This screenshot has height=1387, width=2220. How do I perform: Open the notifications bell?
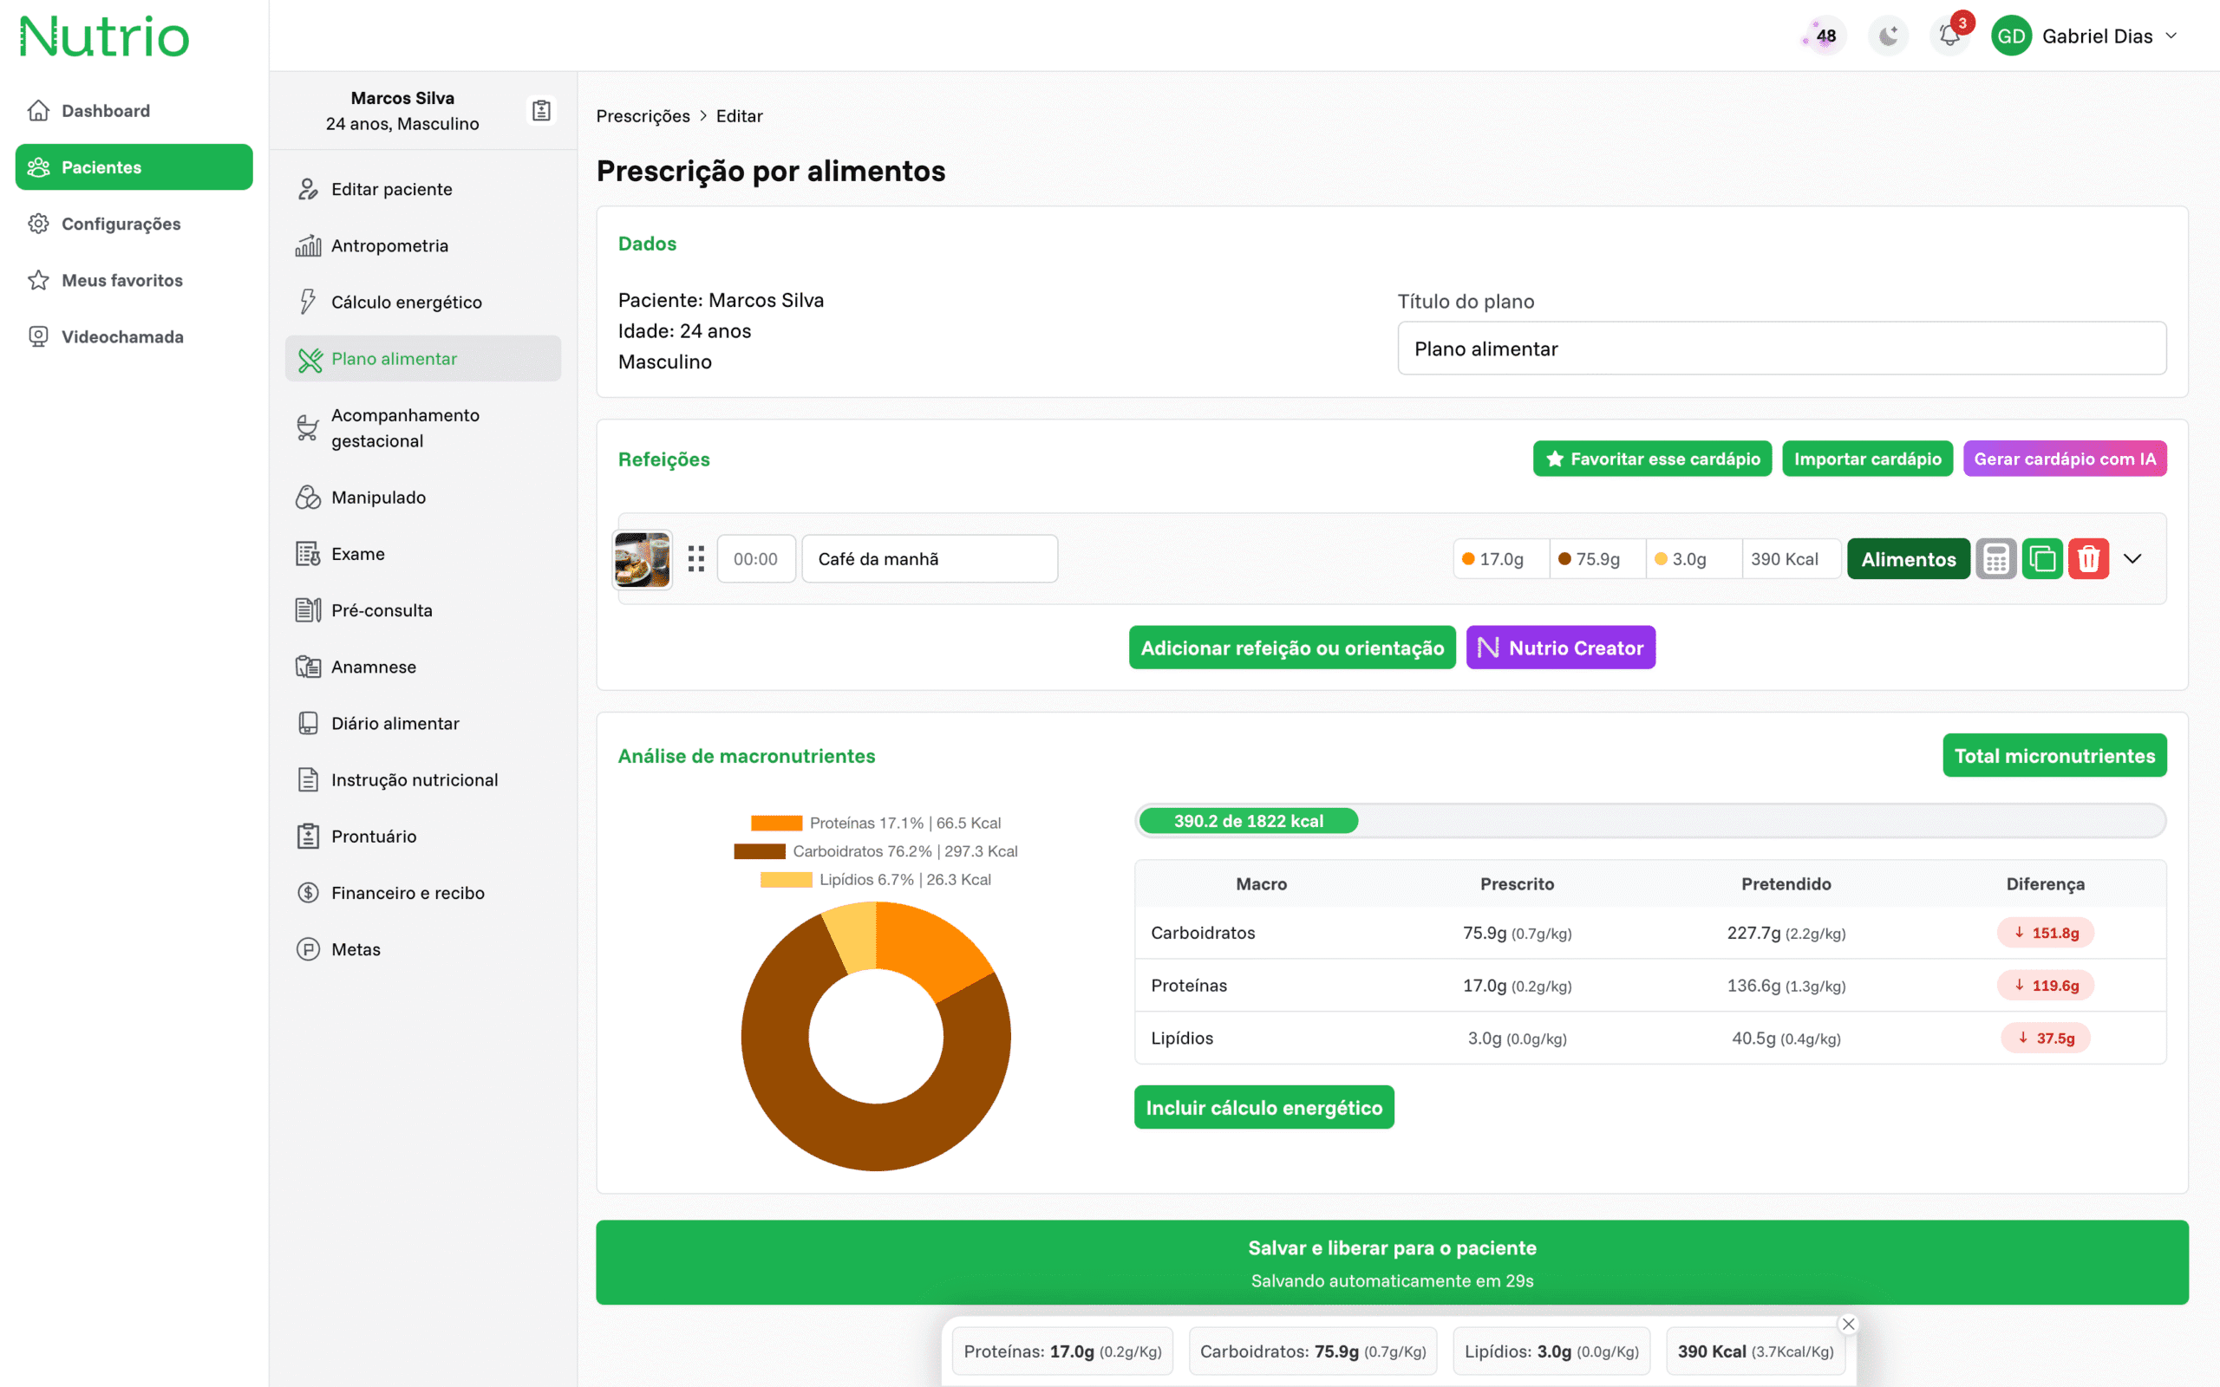pyautogui.click(x=1949, y=36)
